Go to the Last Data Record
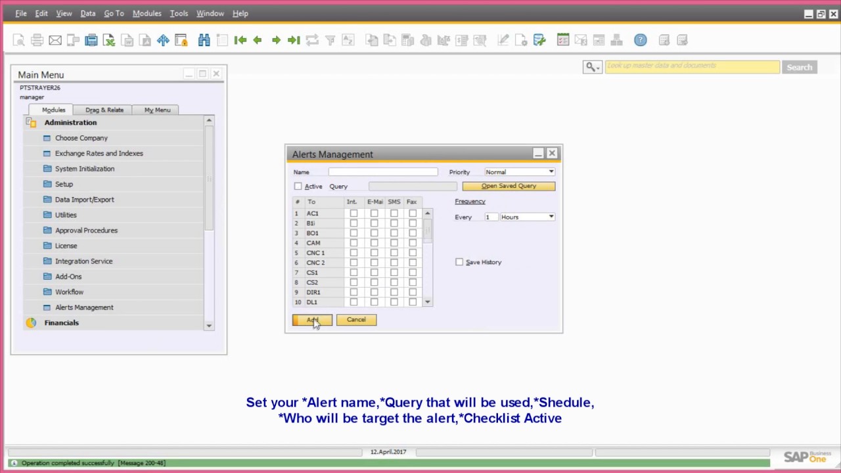The width and height of the screenshot is (841, 473). (294, 41)
